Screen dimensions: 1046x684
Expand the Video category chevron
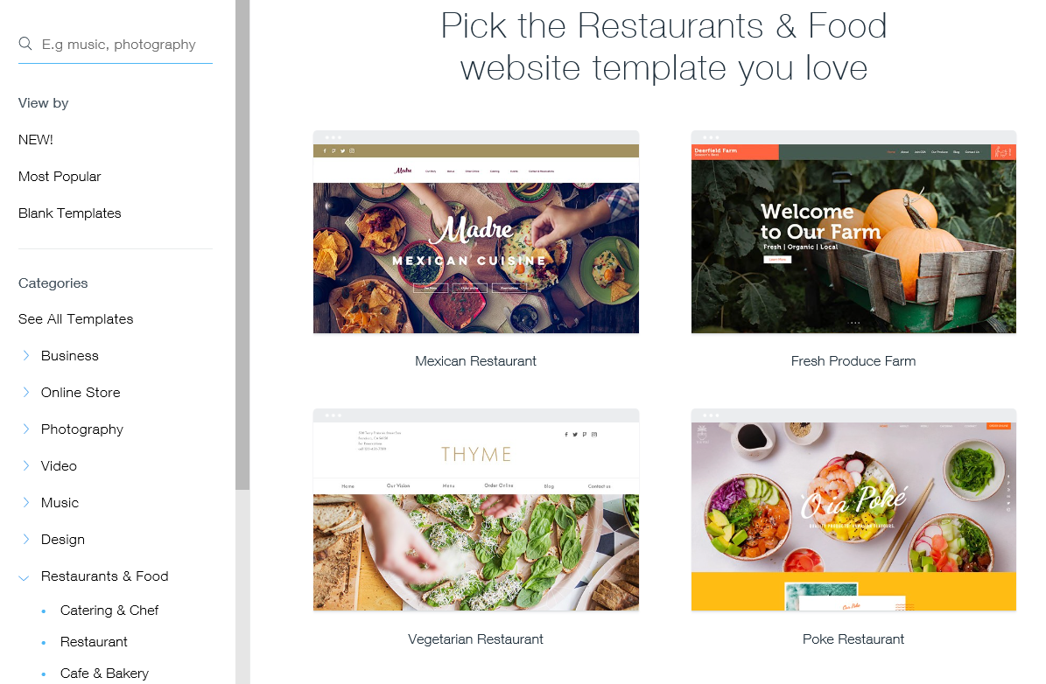25,465
